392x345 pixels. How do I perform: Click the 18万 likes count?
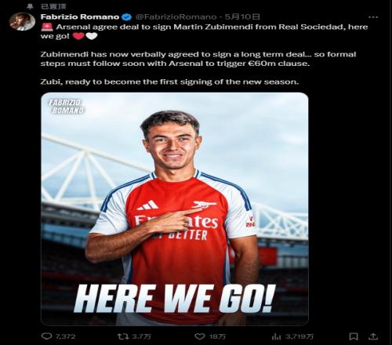pyautogui.click(x=217, y=336)
